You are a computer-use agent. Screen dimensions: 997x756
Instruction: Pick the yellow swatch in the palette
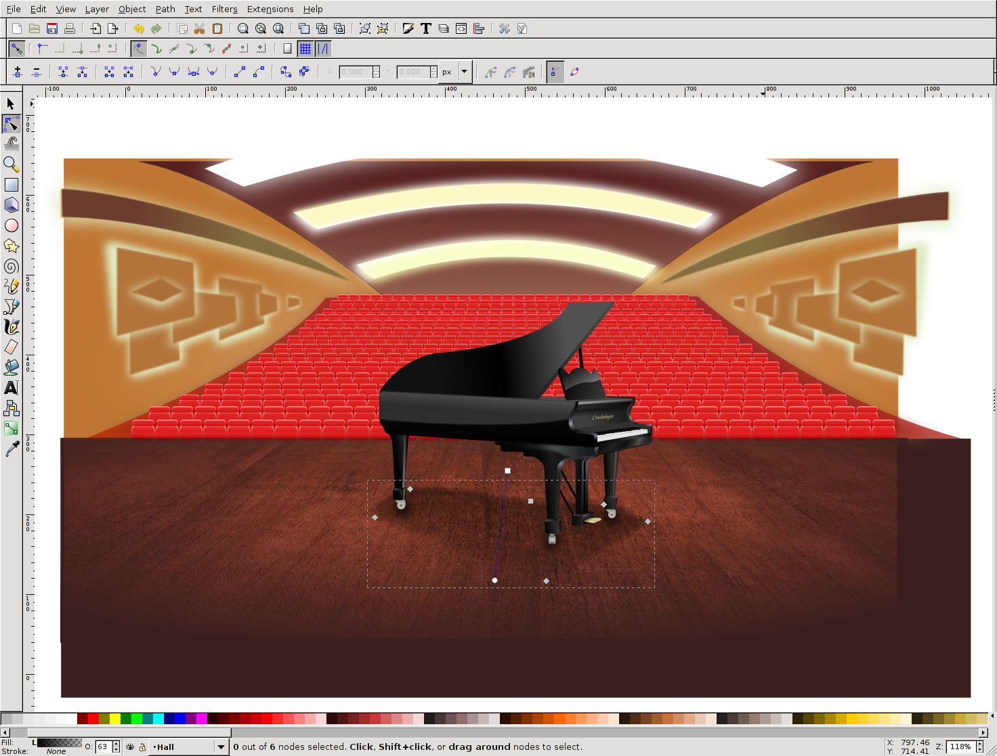pos(115,719)
